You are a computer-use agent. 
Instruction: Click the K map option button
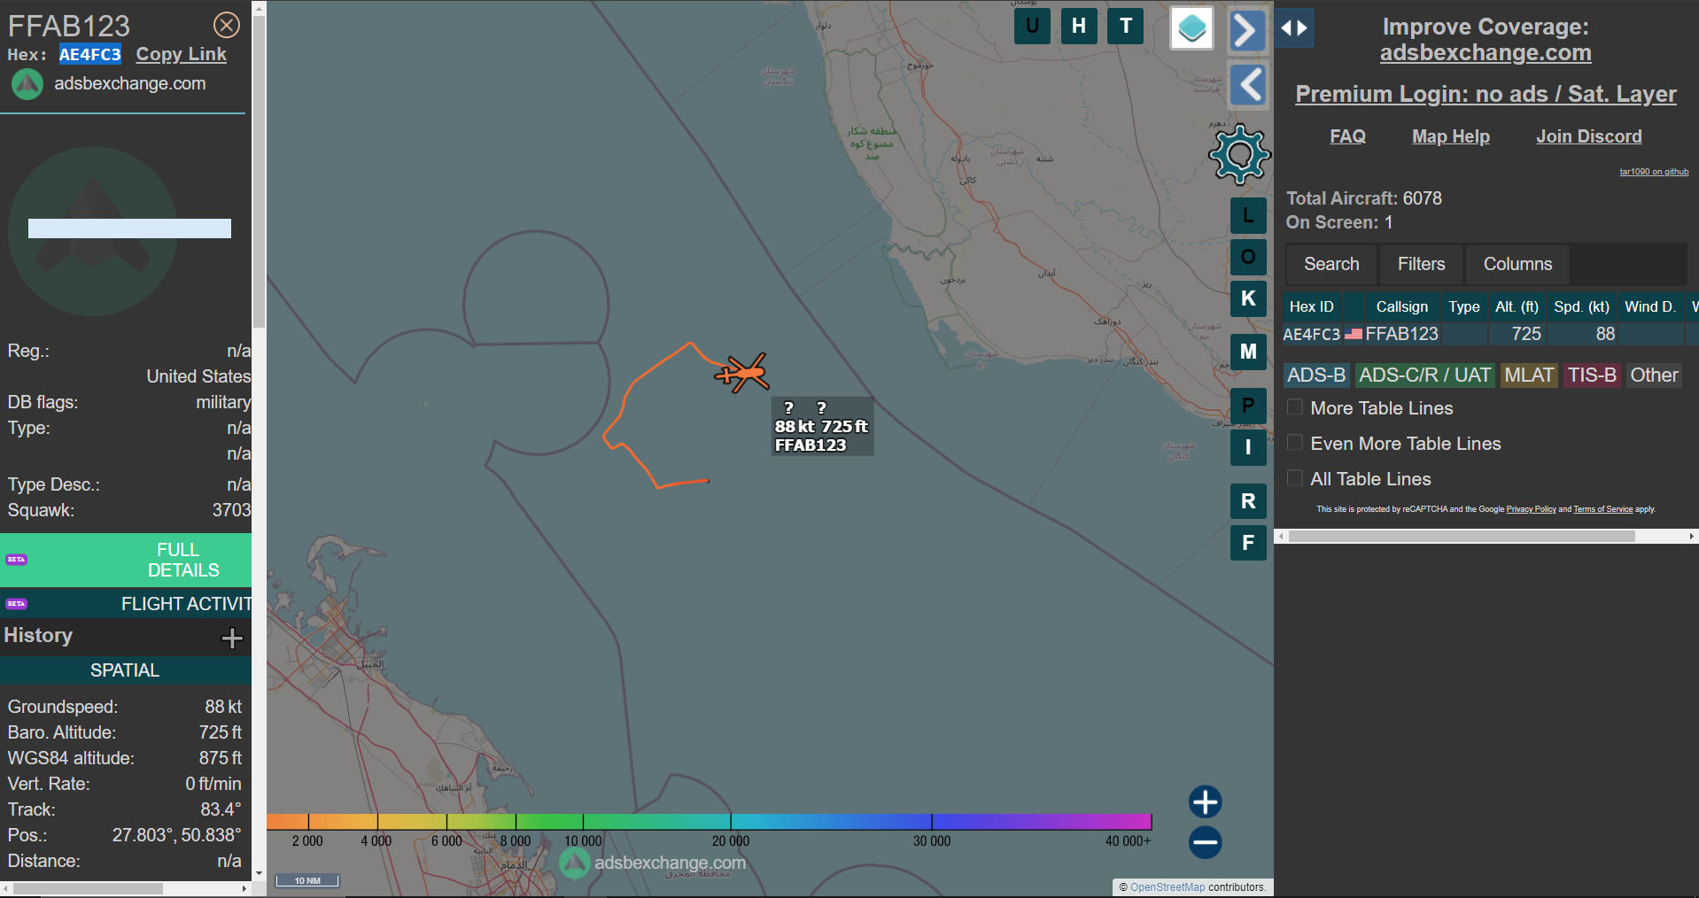1248,298
